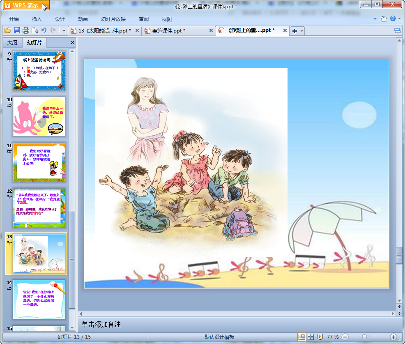
Task: Start slideshow from status bar play icon
Action: 320,337
